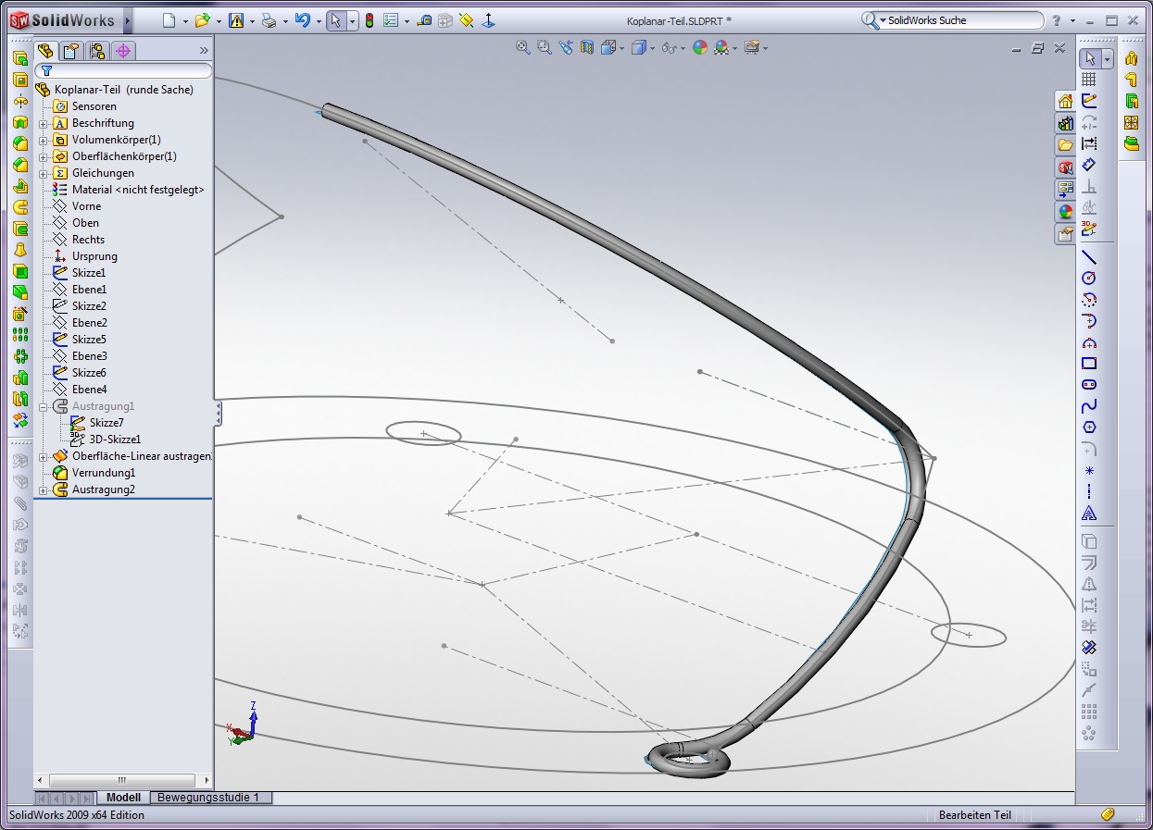The height and width of the screenshot is (830, 1153).
Task: Select the Verrundung1 feature
Action: pyautogui.click(x=104, y=473)
